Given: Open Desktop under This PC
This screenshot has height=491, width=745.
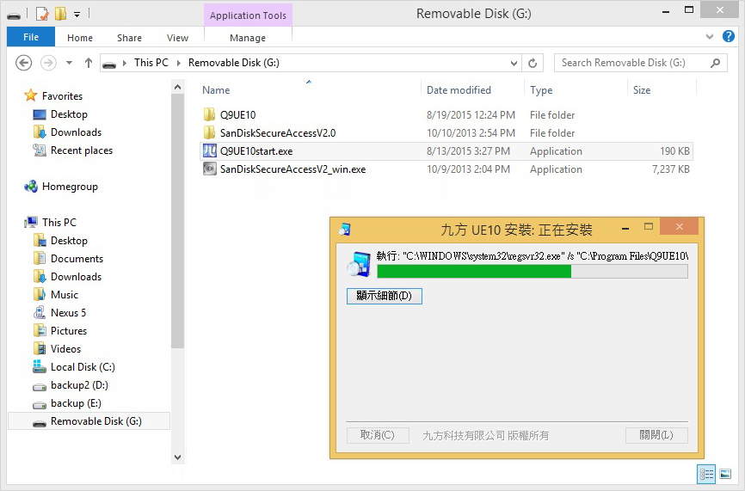Looking at the screenshot, I should click(69, 240).
